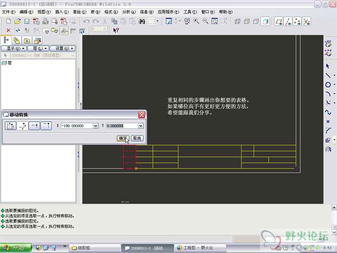This screenshot has width=337, height=253.
Task: Click the Insert table icon
Action: click(73, 31)
